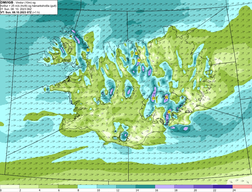Click the legend scale number "16"
This screenshot has height=192, width=252.
pos(156,190)
